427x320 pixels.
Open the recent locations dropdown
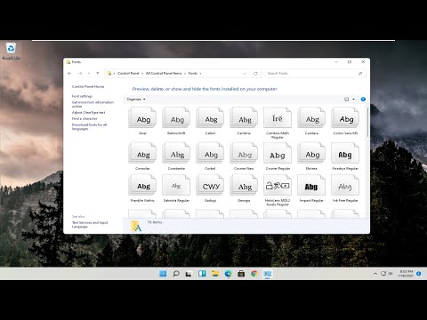(89, 73)
